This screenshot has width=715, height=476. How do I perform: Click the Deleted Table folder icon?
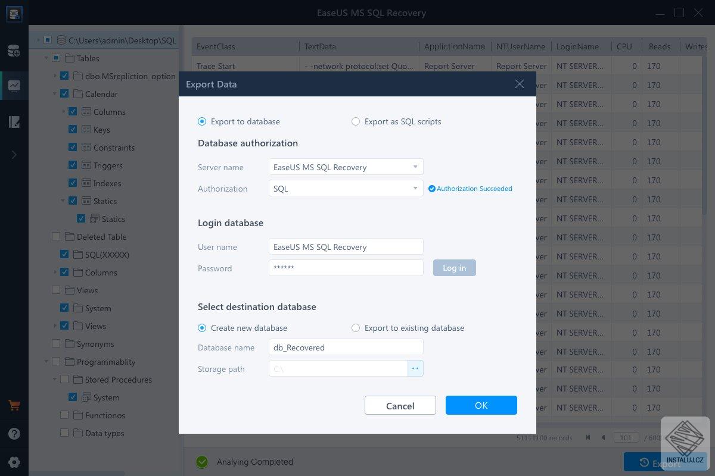coord(69,237)
